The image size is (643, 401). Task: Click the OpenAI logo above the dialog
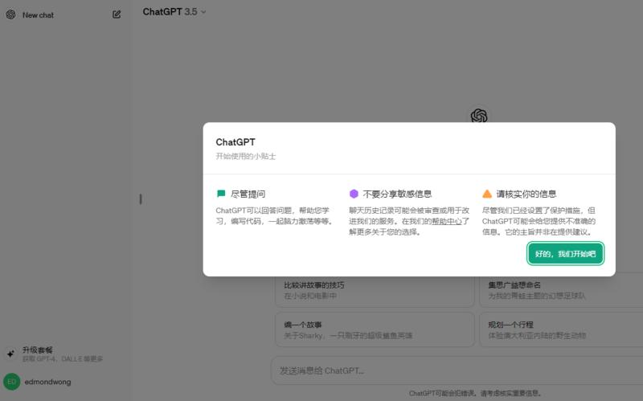coord(479,115)
